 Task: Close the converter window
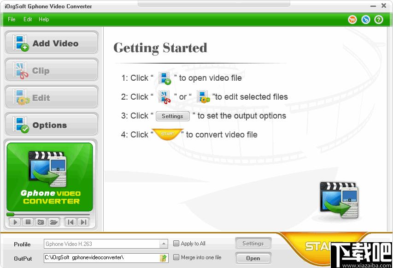pyautogui.click(x=384, y=5)
